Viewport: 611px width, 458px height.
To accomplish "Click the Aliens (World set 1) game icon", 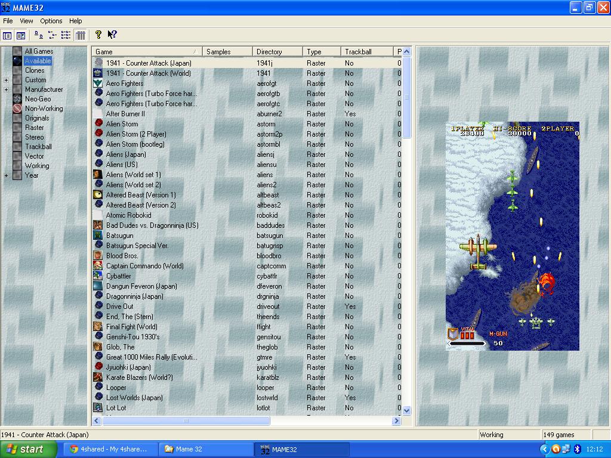I will pos(98,175).
